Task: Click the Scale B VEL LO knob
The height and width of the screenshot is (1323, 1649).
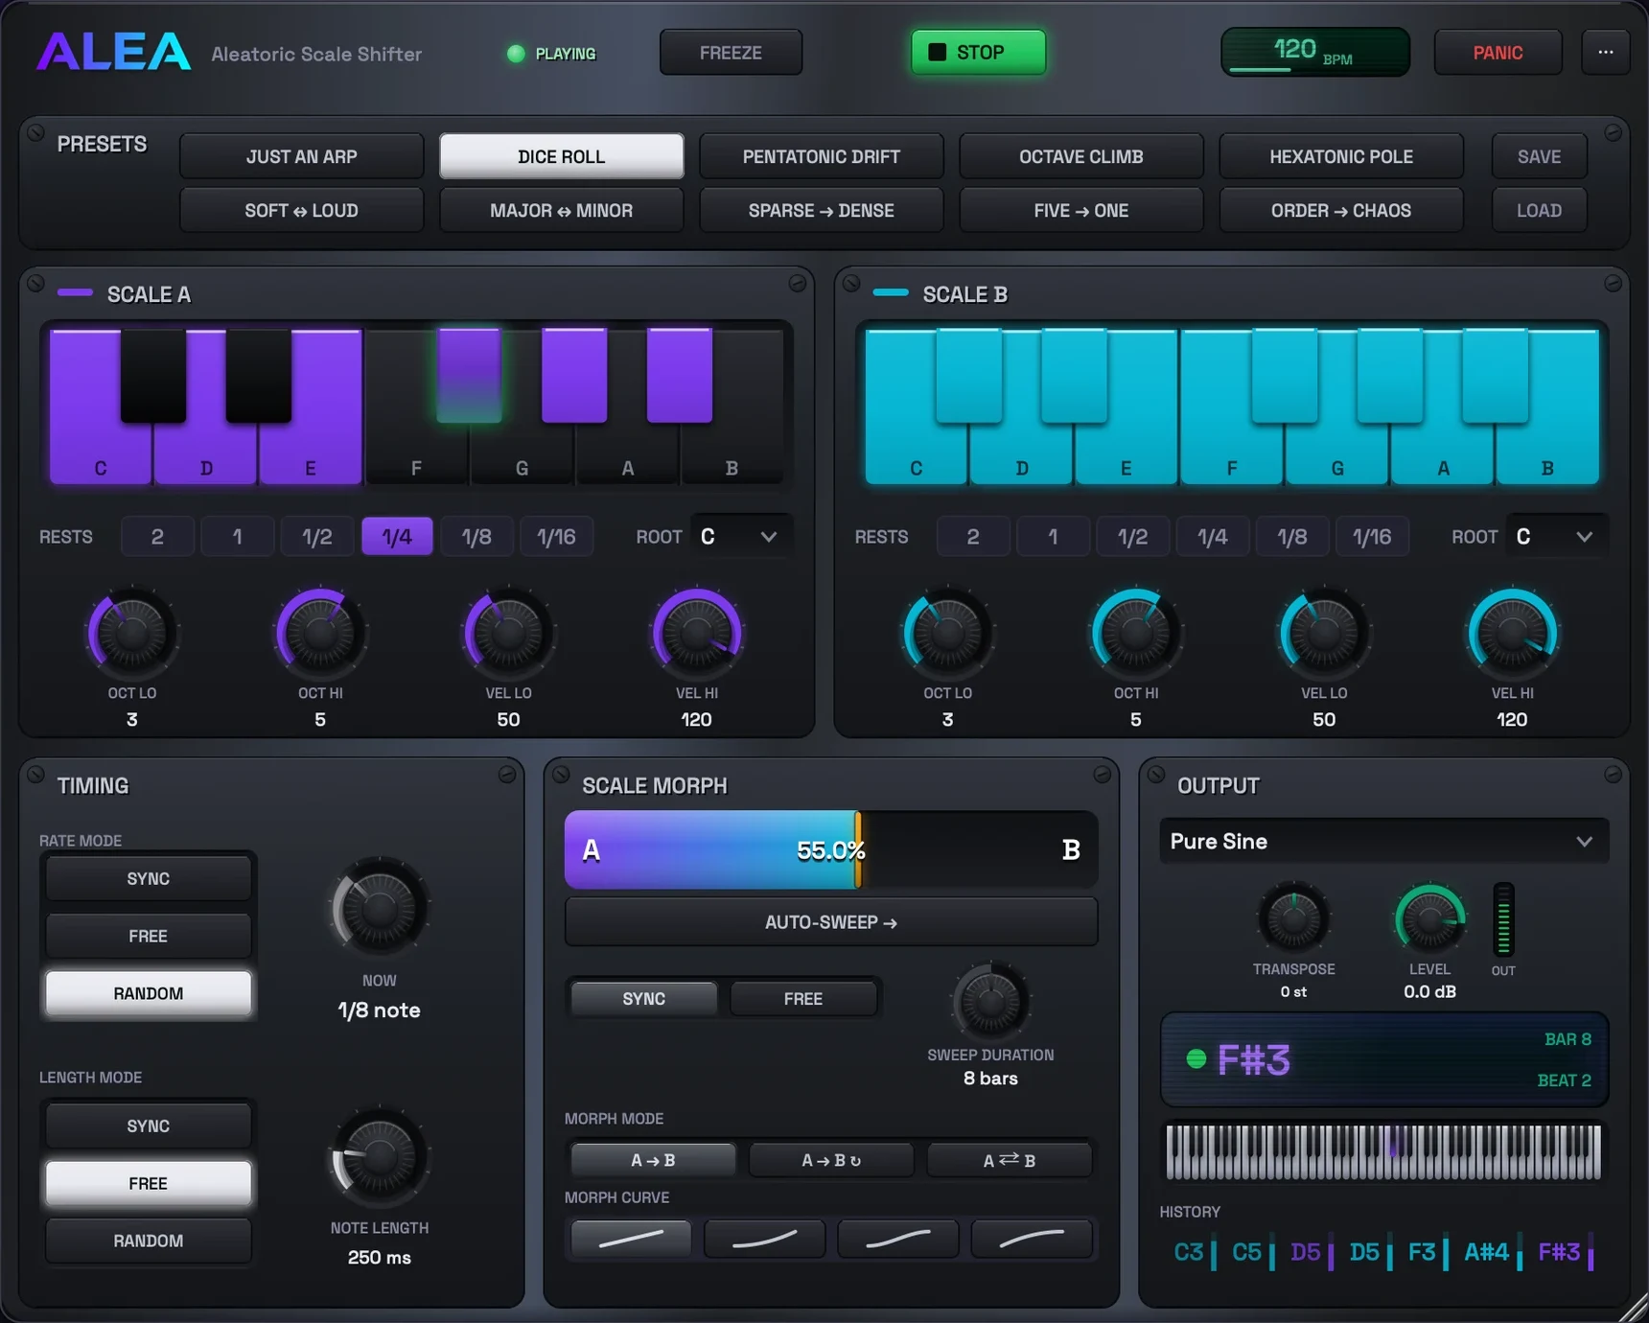Action: point(1324,633)
